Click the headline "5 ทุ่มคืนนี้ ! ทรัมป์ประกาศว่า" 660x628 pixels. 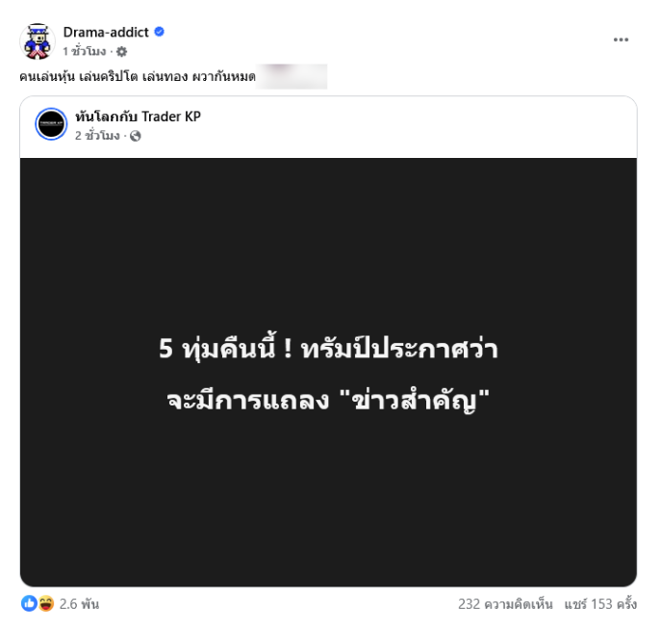[328, 349]
